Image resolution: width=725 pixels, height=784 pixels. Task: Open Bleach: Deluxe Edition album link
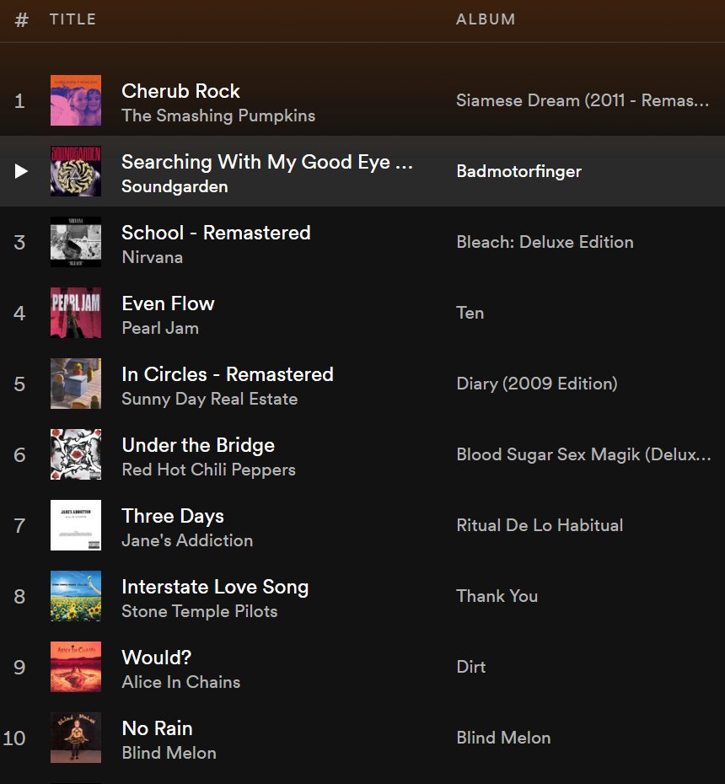click(x=545, y=242)
